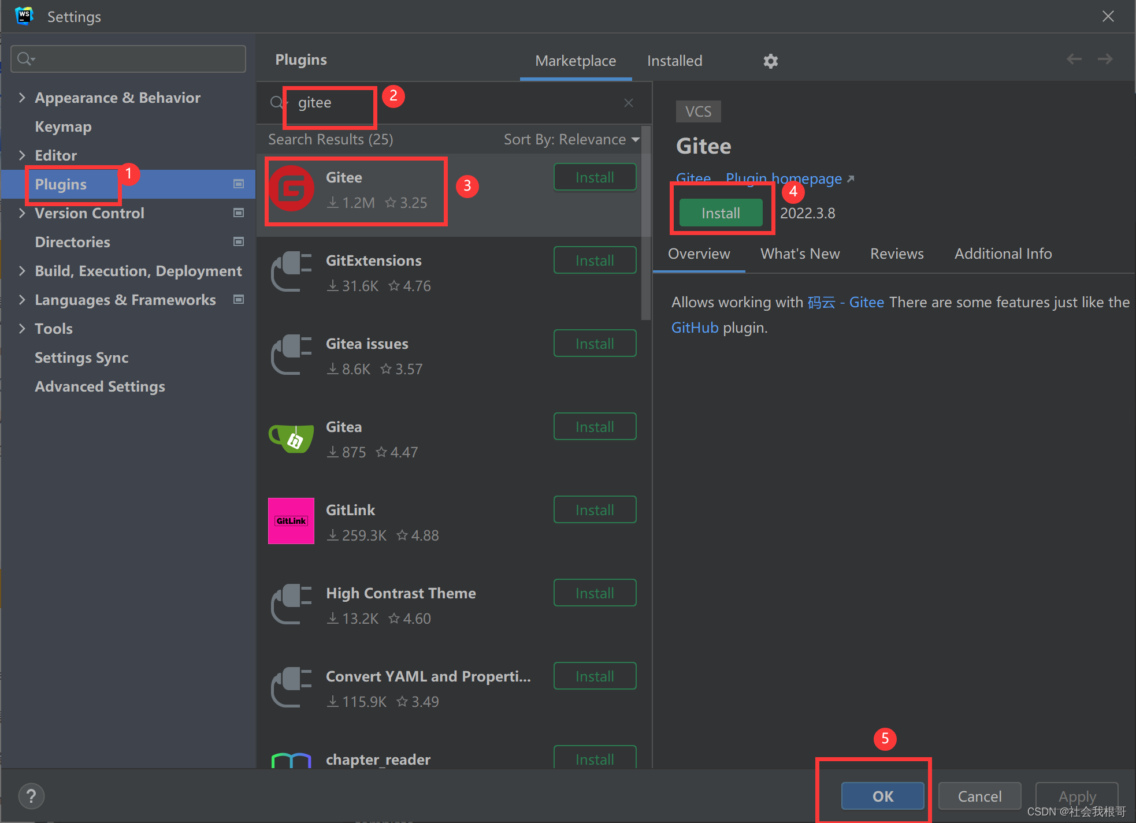Click project-level icon beside Directories
Image resolution: width=1136 pixels, height=823 pixels.
(x=238, y=241)
